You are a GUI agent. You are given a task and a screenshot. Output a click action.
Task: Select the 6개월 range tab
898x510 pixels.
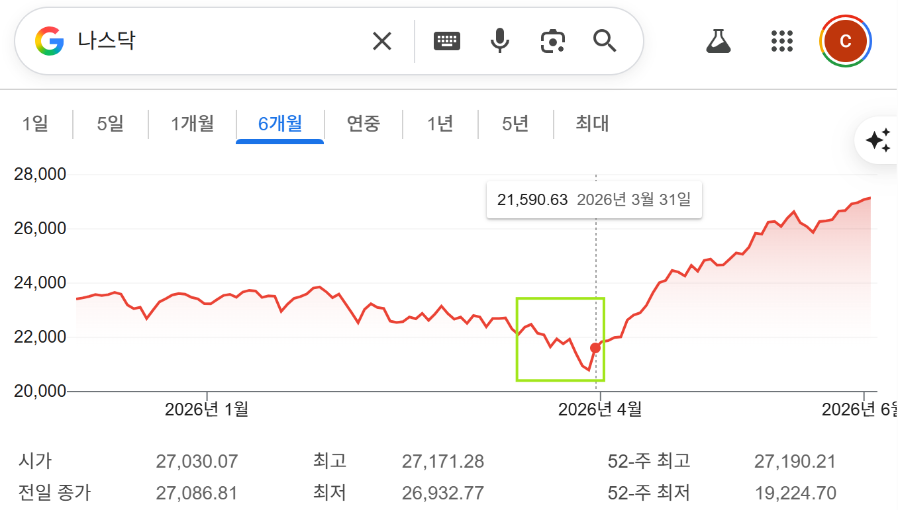[x=280, y=124]
